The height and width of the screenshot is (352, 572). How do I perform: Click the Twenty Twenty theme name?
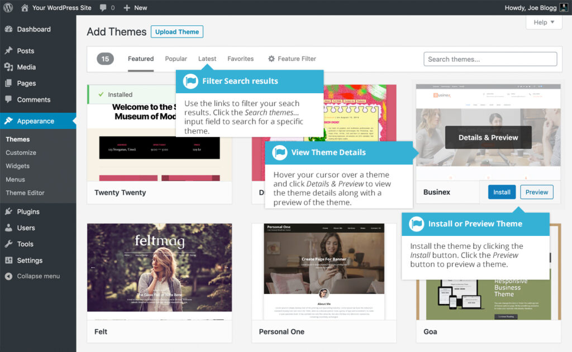[x=120, y=192]
